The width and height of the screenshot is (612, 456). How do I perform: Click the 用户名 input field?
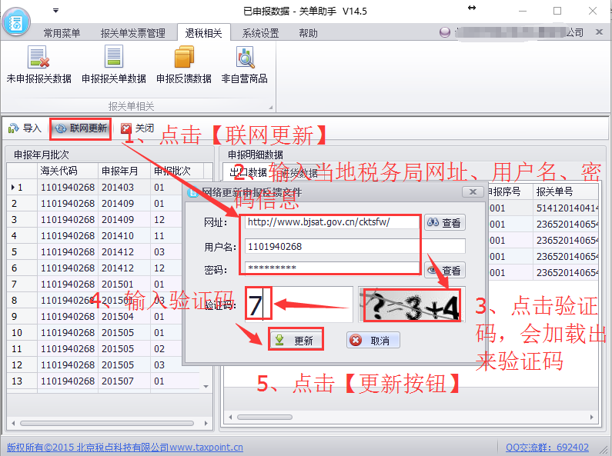(x=354, y=246)
